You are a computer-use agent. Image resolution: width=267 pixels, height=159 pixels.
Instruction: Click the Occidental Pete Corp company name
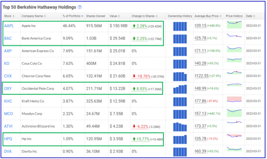pyautogui.click(x=38, y=89)
